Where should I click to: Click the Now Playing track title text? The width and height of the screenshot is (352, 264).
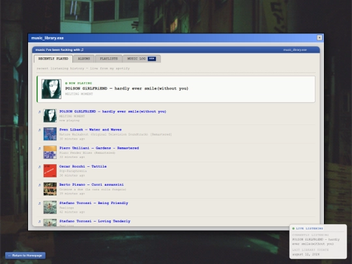click(x=127, y=89)
